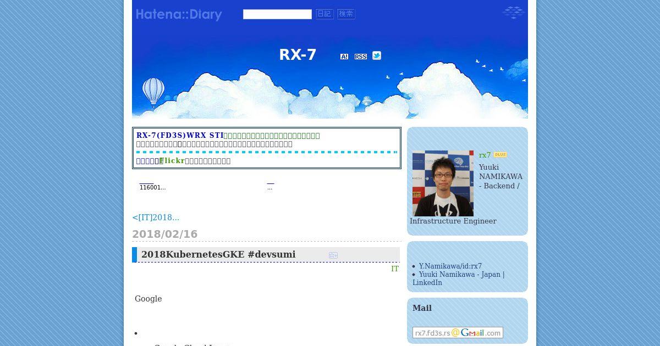Click the 116001... item
660x346 pixels.
pos(152,187)
